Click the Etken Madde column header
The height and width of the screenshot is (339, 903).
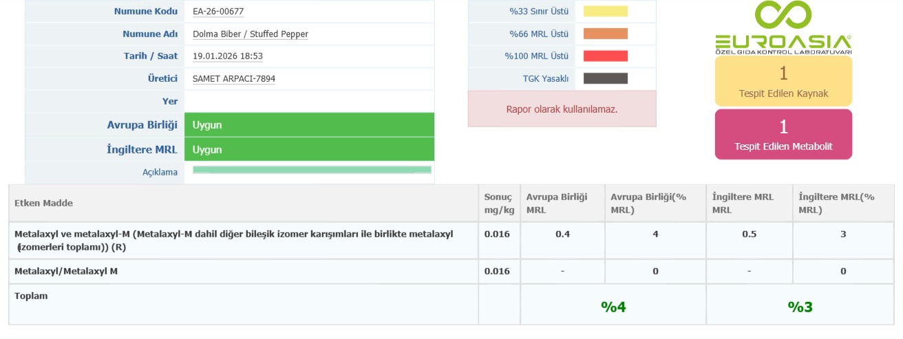[x=44, y=203]
